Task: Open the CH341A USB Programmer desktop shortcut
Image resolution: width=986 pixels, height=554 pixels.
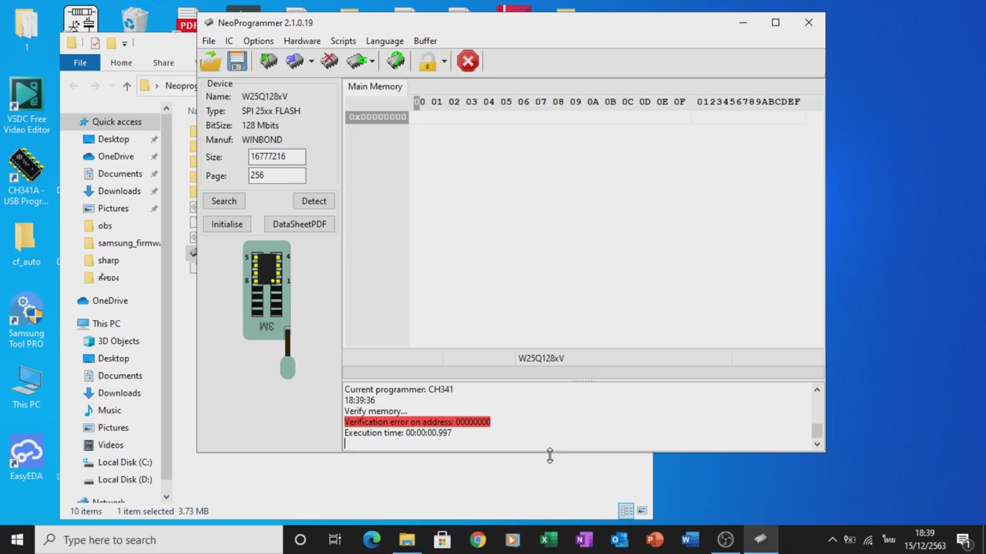Action: [x=26, y=177]
